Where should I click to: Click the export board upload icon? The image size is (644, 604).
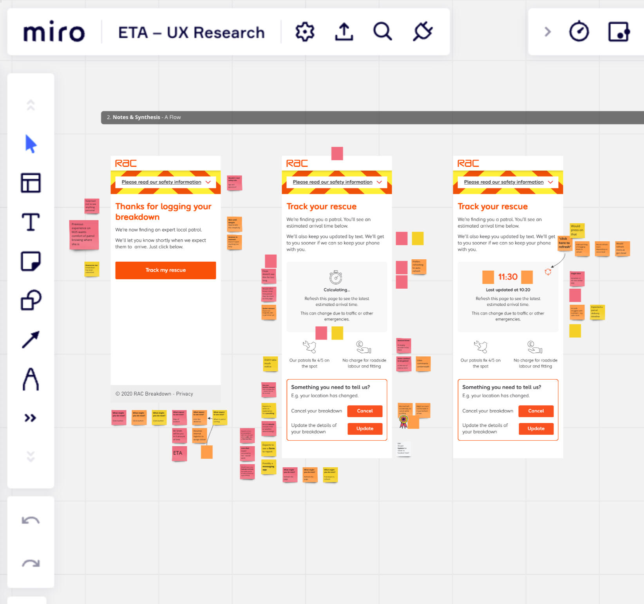pos(344,32)
